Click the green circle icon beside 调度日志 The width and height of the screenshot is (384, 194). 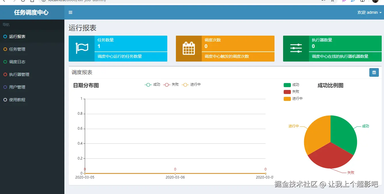coord(5,62)
